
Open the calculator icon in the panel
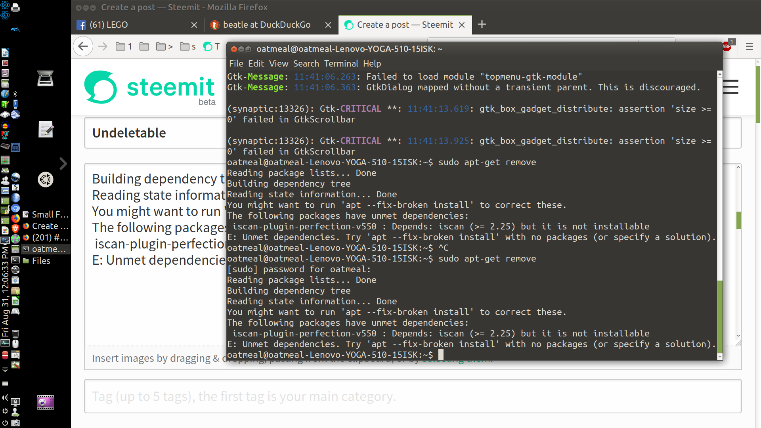15,147
